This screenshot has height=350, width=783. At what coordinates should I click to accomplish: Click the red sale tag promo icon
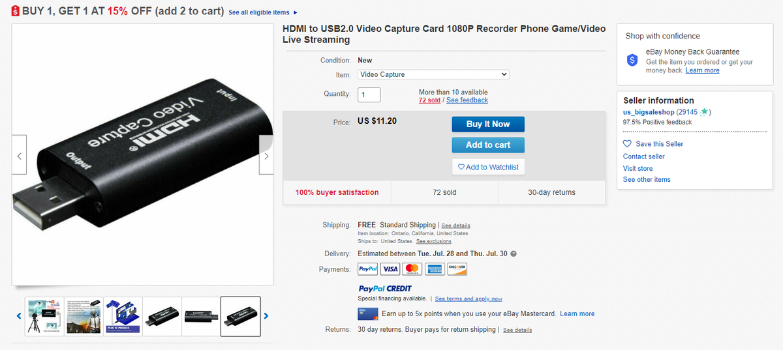pyautogui.click(x=15, y=11)
